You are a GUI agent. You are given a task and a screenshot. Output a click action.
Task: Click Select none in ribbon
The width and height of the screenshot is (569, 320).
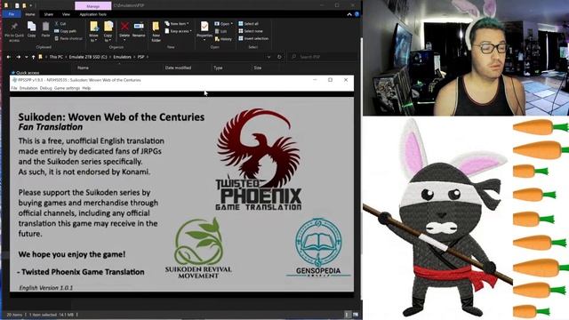pos(251,31)
